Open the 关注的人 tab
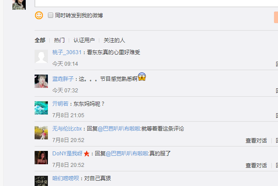The image size is (278, 186). pyautogui.click(x=114, y=40)
